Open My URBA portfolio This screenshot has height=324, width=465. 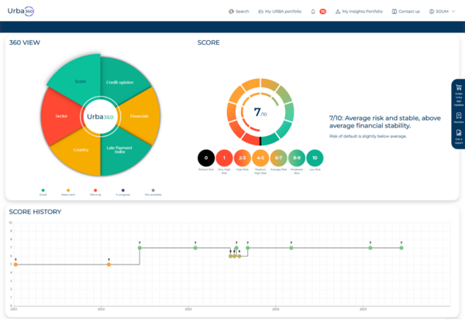pos(280,12)
